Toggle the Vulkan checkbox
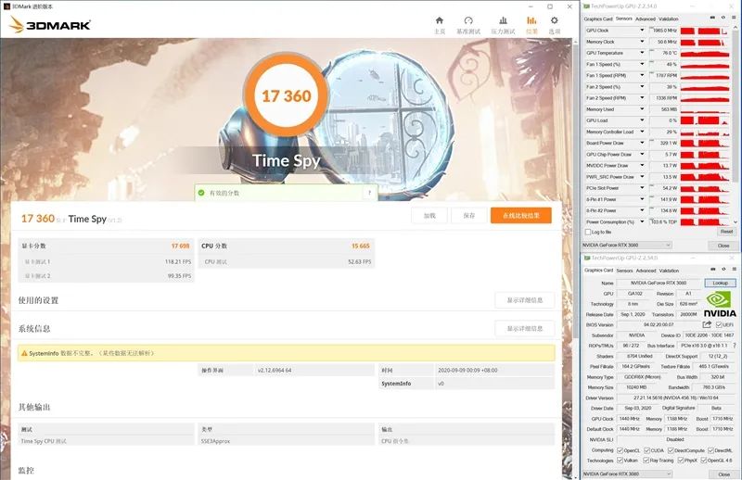 coord(620,461)
